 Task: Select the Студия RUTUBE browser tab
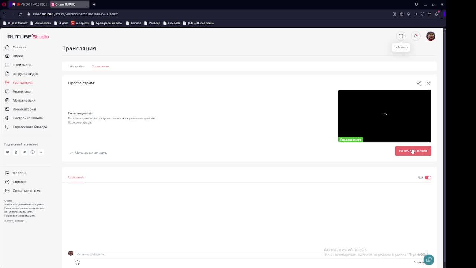pos(69,4)
